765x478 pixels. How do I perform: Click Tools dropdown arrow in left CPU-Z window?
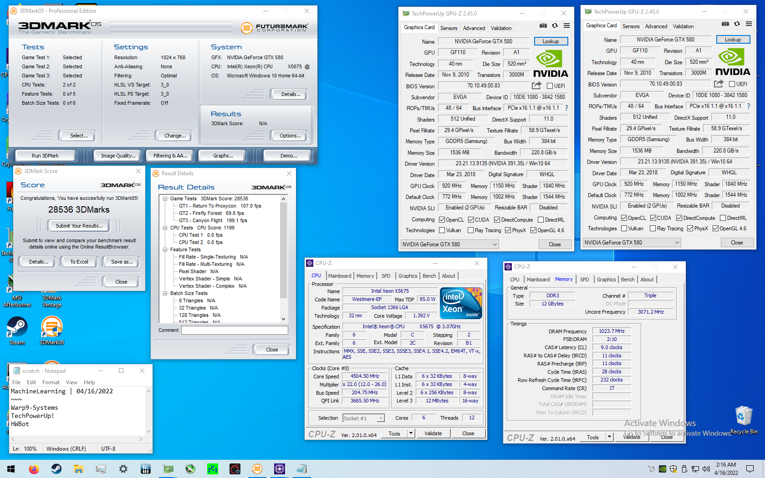click(x=411, y=433)
